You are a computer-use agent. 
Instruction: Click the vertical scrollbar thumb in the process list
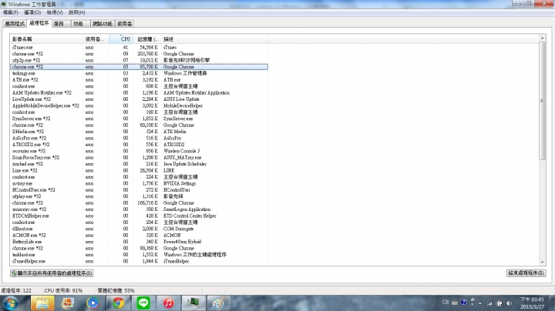point(542,101)
